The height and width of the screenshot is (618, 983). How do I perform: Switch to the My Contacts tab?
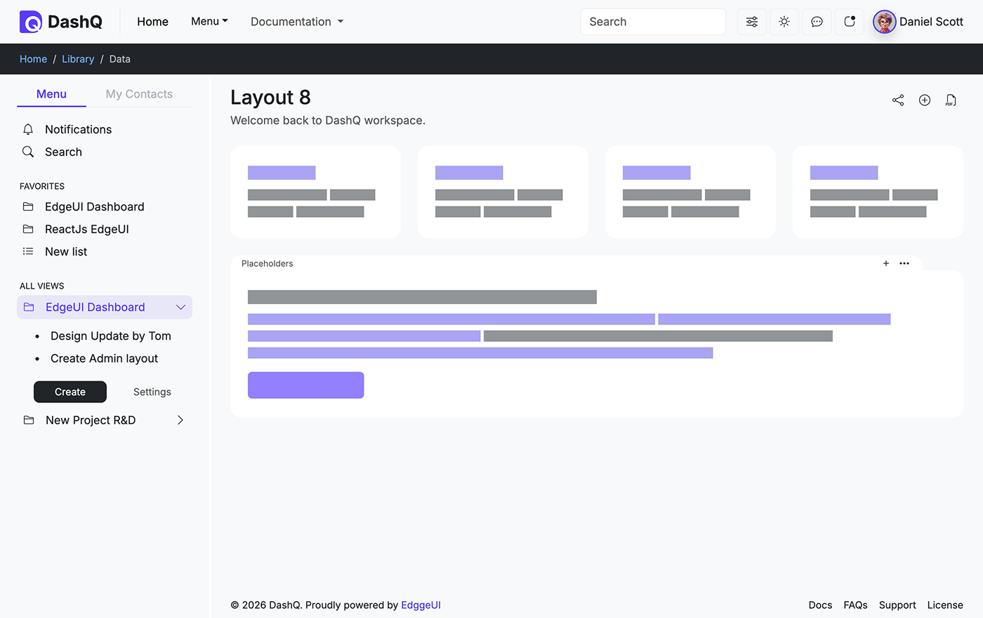tap(139, 93)
